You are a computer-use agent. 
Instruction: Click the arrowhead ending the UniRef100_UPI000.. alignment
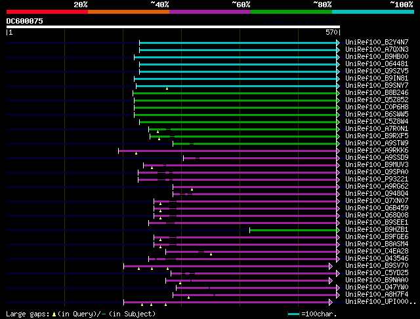click(x=331, y=303)
